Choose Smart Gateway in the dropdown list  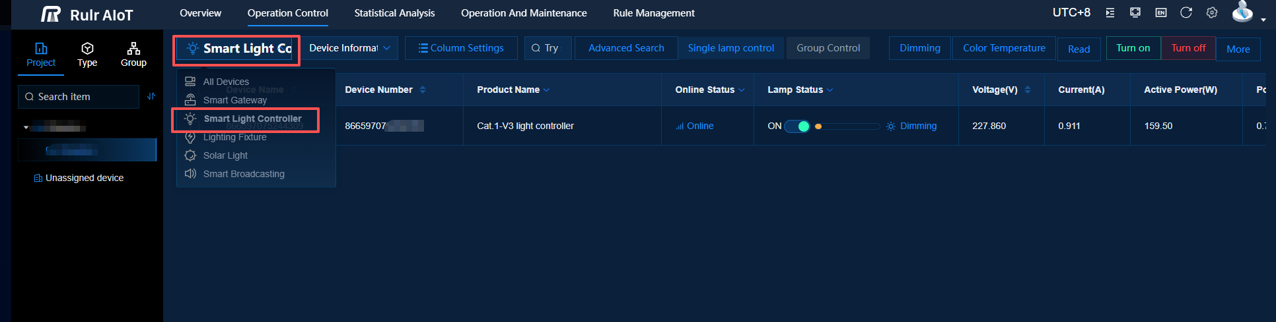pos(234,100)
